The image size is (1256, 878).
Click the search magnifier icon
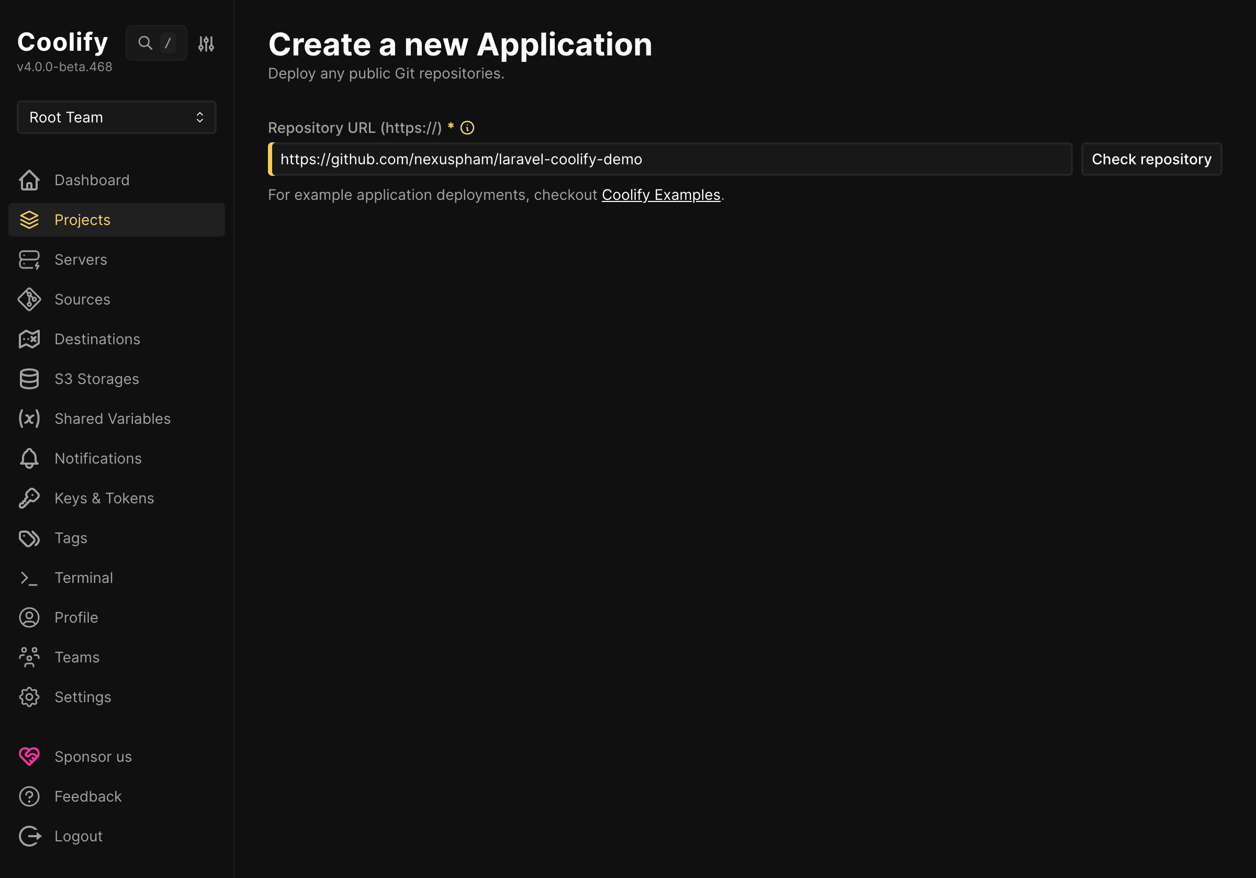click(144, 43)
